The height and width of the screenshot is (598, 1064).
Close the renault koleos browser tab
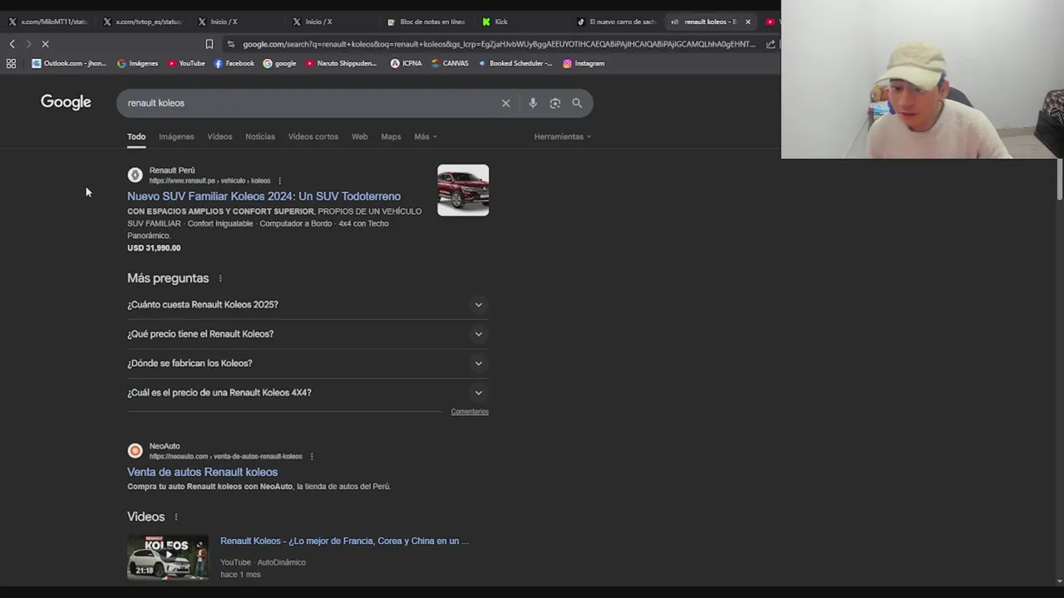tap(747, 22)
